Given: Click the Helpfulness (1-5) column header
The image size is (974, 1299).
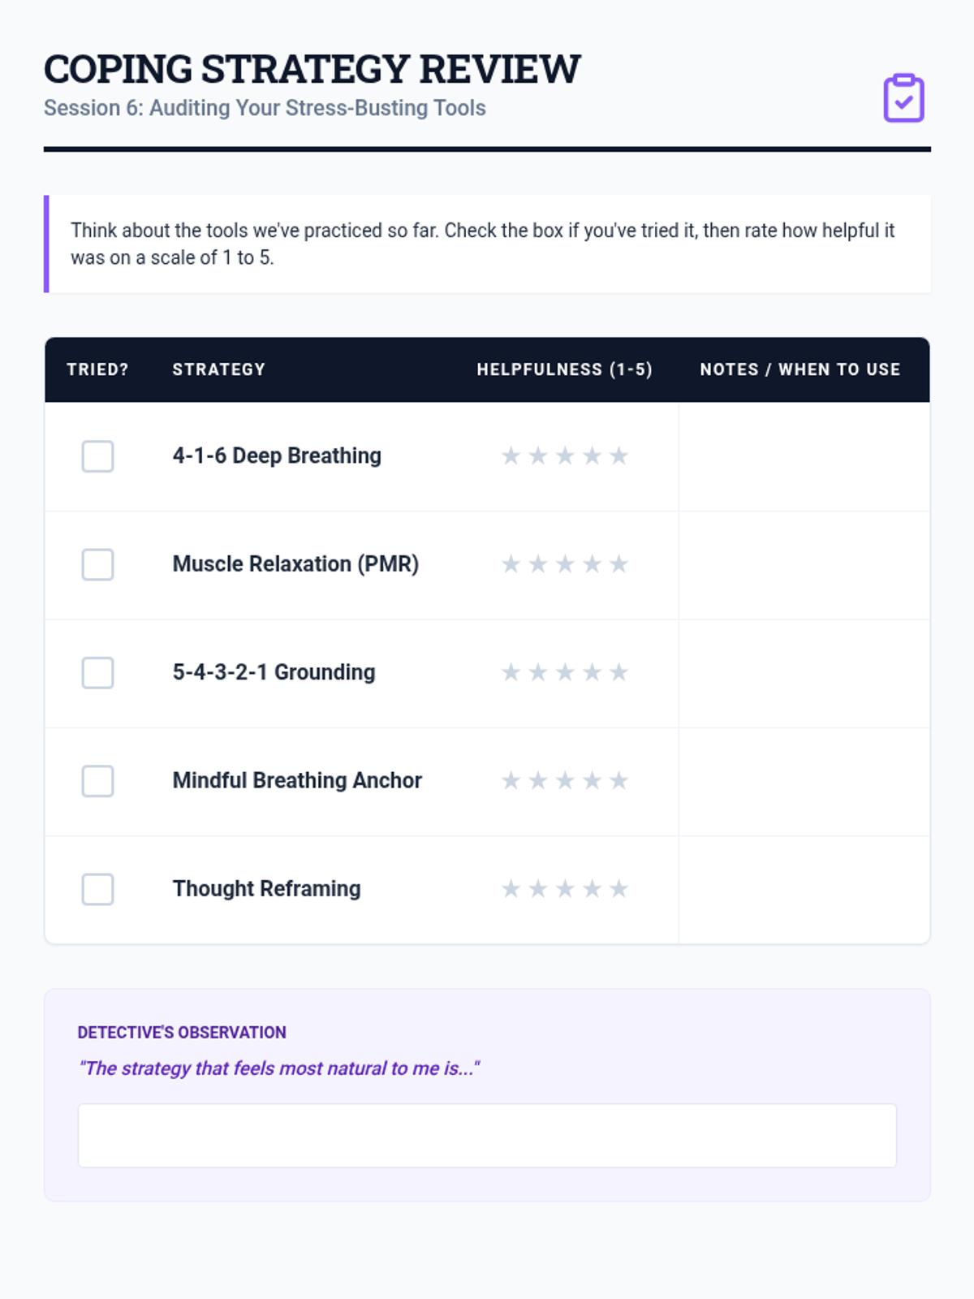Looking at the screenshot, I should pyautogui.click(x=564, y=369).
